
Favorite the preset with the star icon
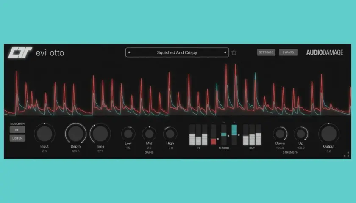[234, 52]
